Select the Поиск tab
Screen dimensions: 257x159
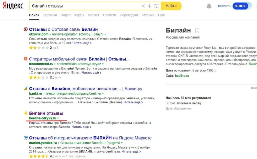(x=34, y=15)
